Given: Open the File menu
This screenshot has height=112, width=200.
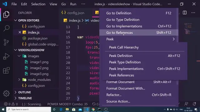Looking at the screenshot, I should click(x=14, y=4).
